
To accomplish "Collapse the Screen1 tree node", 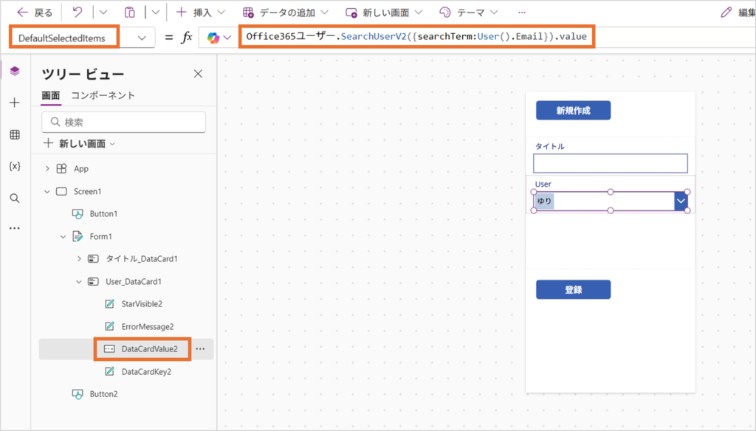I will 47,191.
